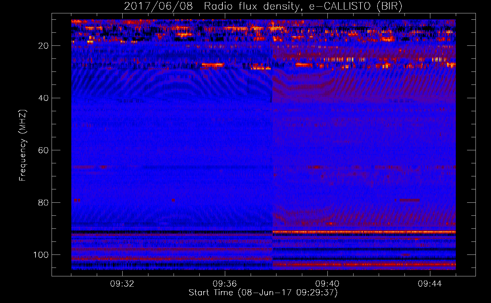Viewport: 491px width, 303px height.
Task: Click the '09:32' time tick label
Action: click(x=122, y=284)
